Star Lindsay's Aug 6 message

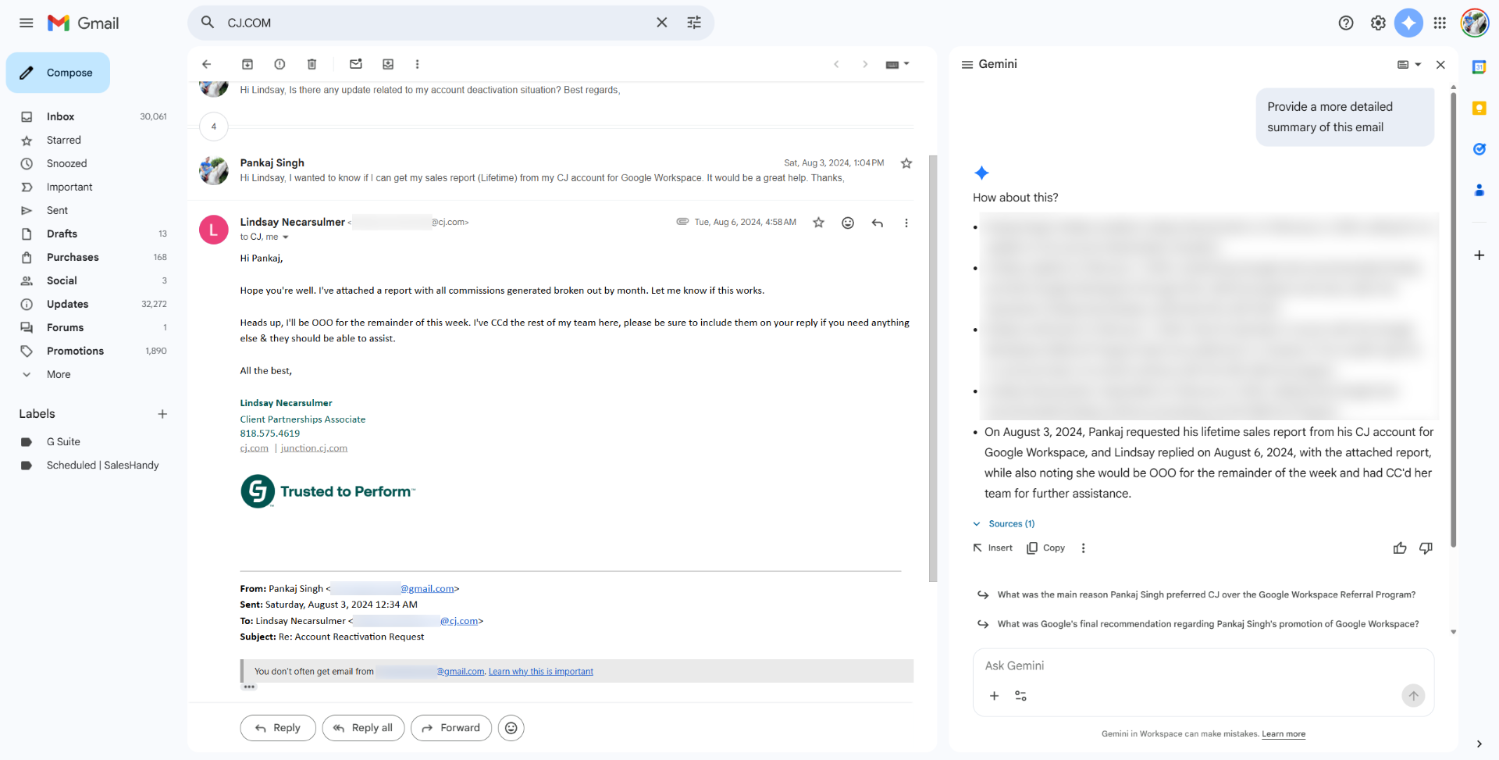click(818, 223)
